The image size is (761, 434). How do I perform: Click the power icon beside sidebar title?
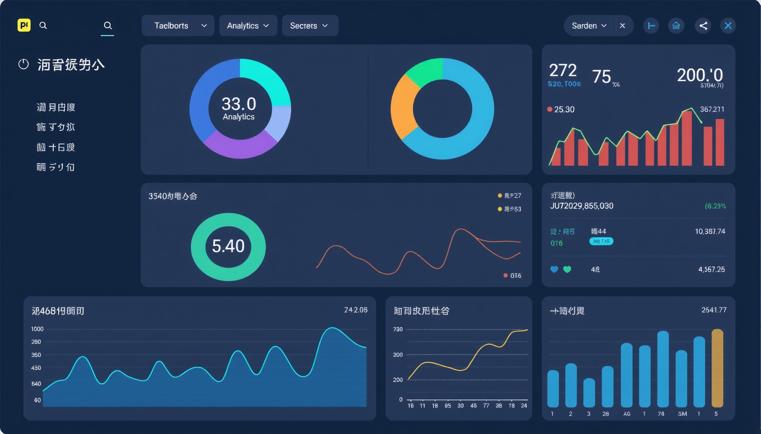click(23, 64)
